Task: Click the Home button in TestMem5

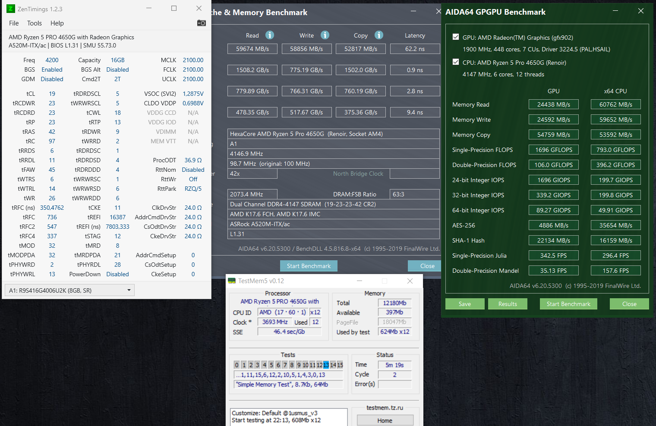Action: click(x=385, y=420)
